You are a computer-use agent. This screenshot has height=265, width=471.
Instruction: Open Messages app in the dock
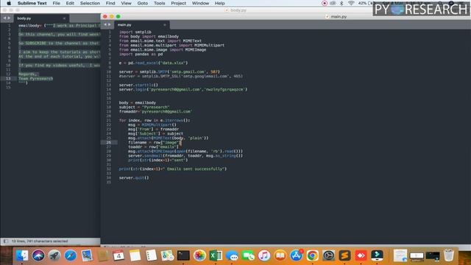pyautogui.click(x=232, y=255)
